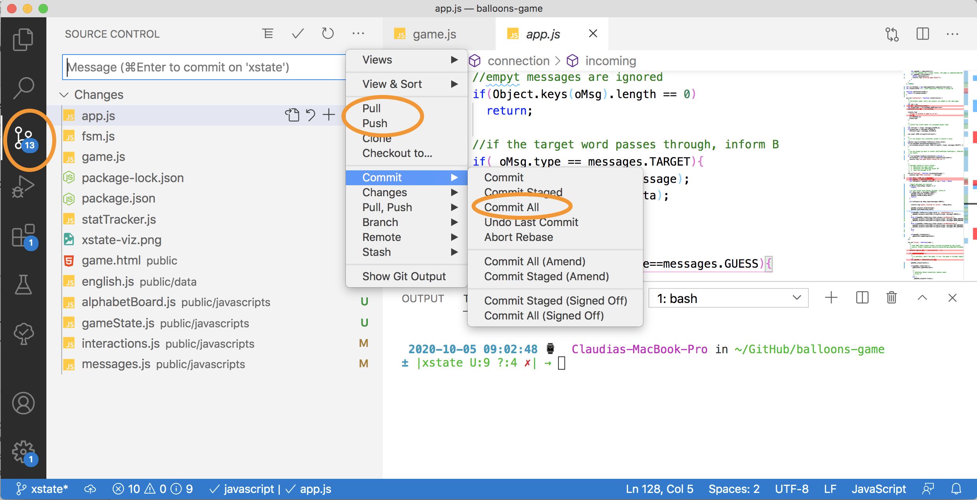Open the Test flask view icon

pyautogui.click(x=23, y=285)
